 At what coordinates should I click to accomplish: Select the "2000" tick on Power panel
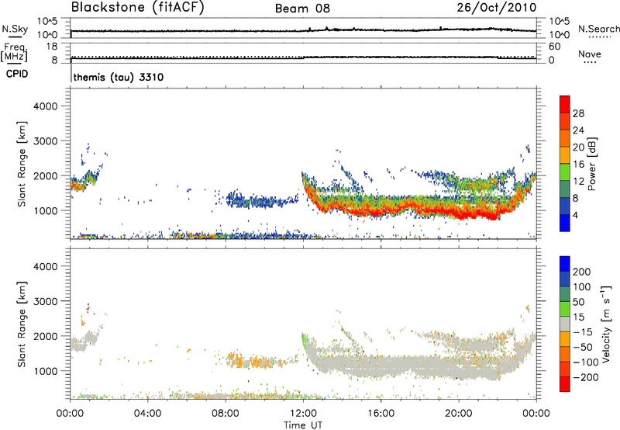click(x=46, y=175)
